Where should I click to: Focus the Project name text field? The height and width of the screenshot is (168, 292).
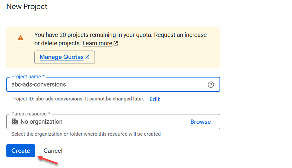pos(113,84)
